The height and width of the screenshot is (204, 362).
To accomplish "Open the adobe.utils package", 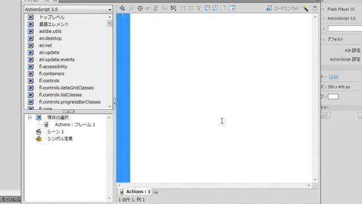I will point(50,31).
